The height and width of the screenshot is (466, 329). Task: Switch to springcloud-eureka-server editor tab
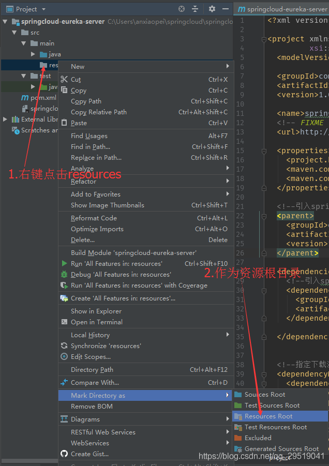pyautogui.click(x=282, y=9)
